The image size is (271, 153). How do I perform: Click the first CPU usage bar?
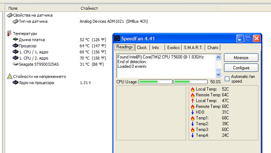click(x=155, y=82)
